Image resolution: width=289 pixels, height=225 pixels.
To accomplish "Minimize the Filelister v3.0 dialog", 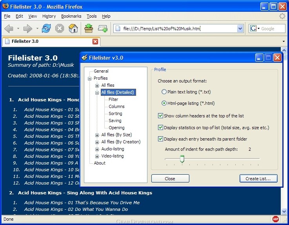I will coord(259,58).
